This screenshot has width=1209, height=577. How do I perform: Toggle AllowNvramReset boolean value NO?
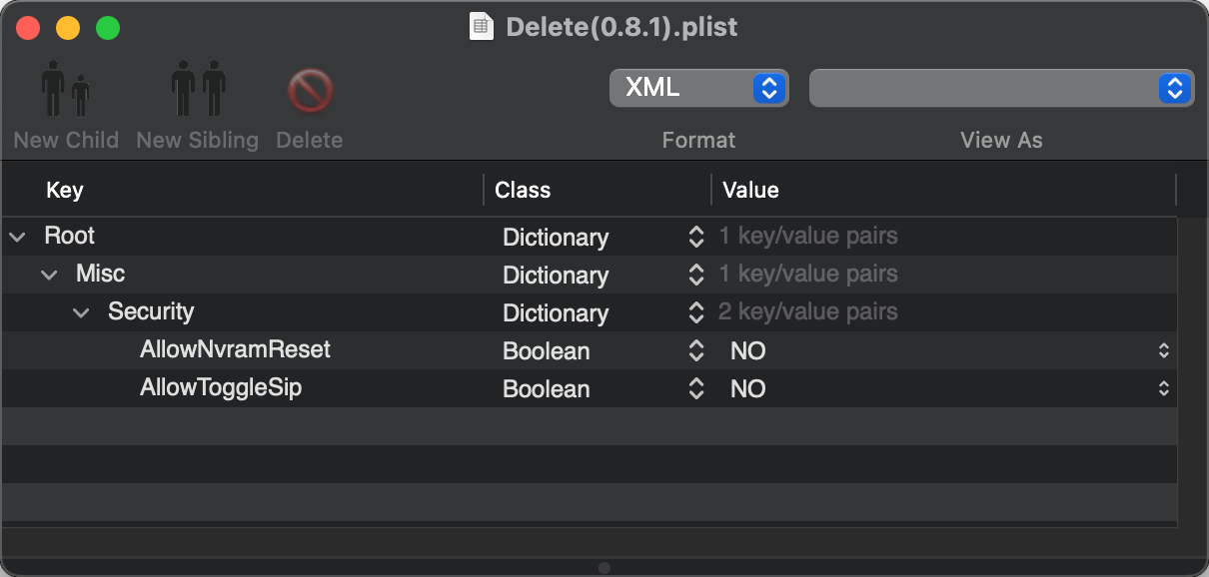click(1163, 351)
